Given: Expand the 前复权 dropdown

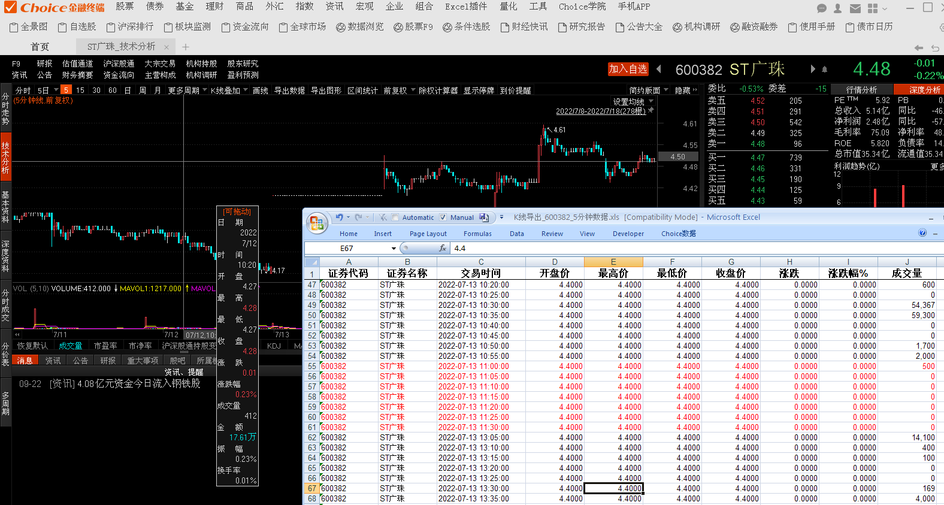Looking at the screenshot, I should click(413, 90).
